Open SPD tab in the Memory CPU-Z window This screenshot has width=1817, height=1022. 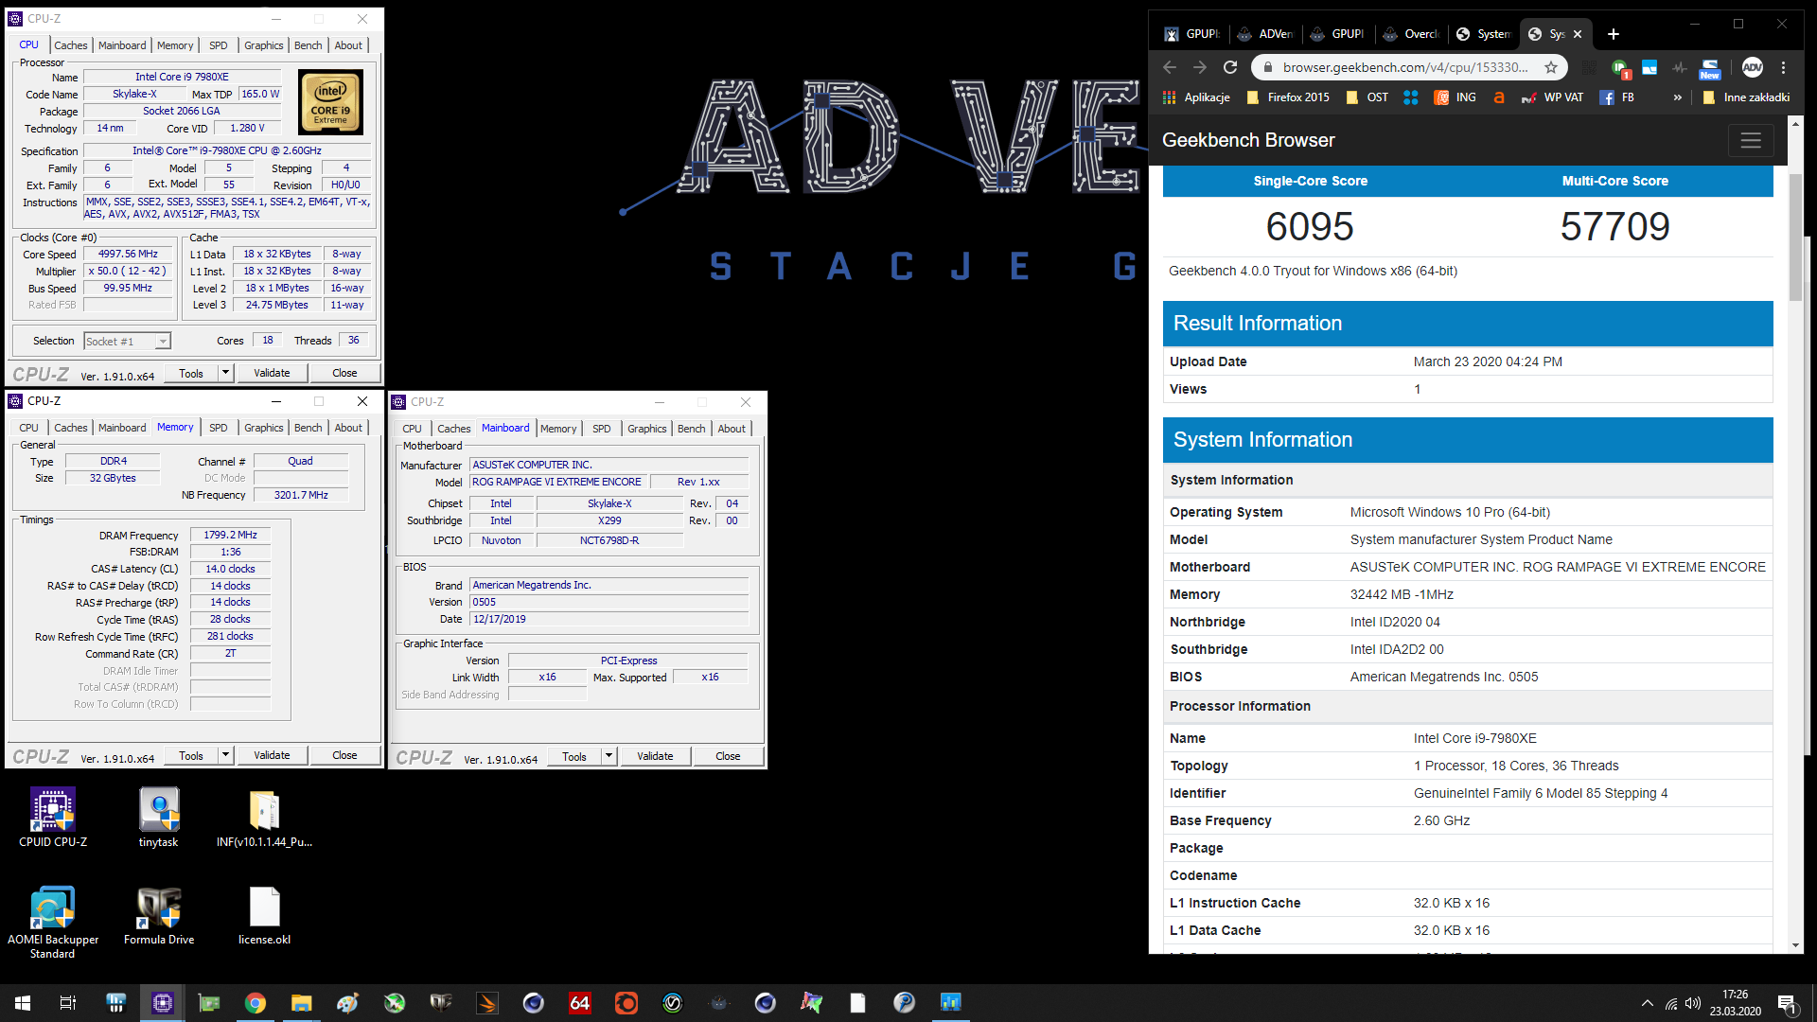click(x=219, y=428)
